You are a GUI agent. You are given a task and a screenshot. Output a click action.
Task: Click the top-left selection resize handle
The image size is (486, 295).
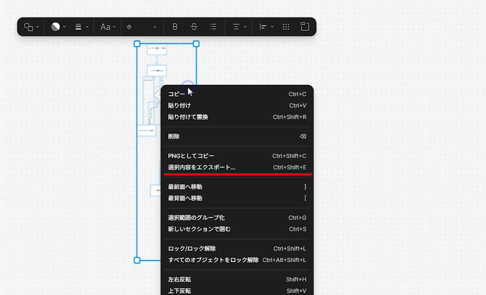point(137,44)
